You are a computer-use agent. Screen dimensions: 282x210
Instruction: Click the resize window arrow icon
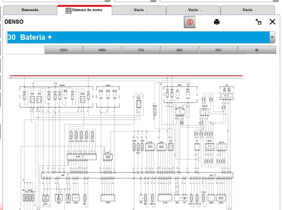point(259,22)
